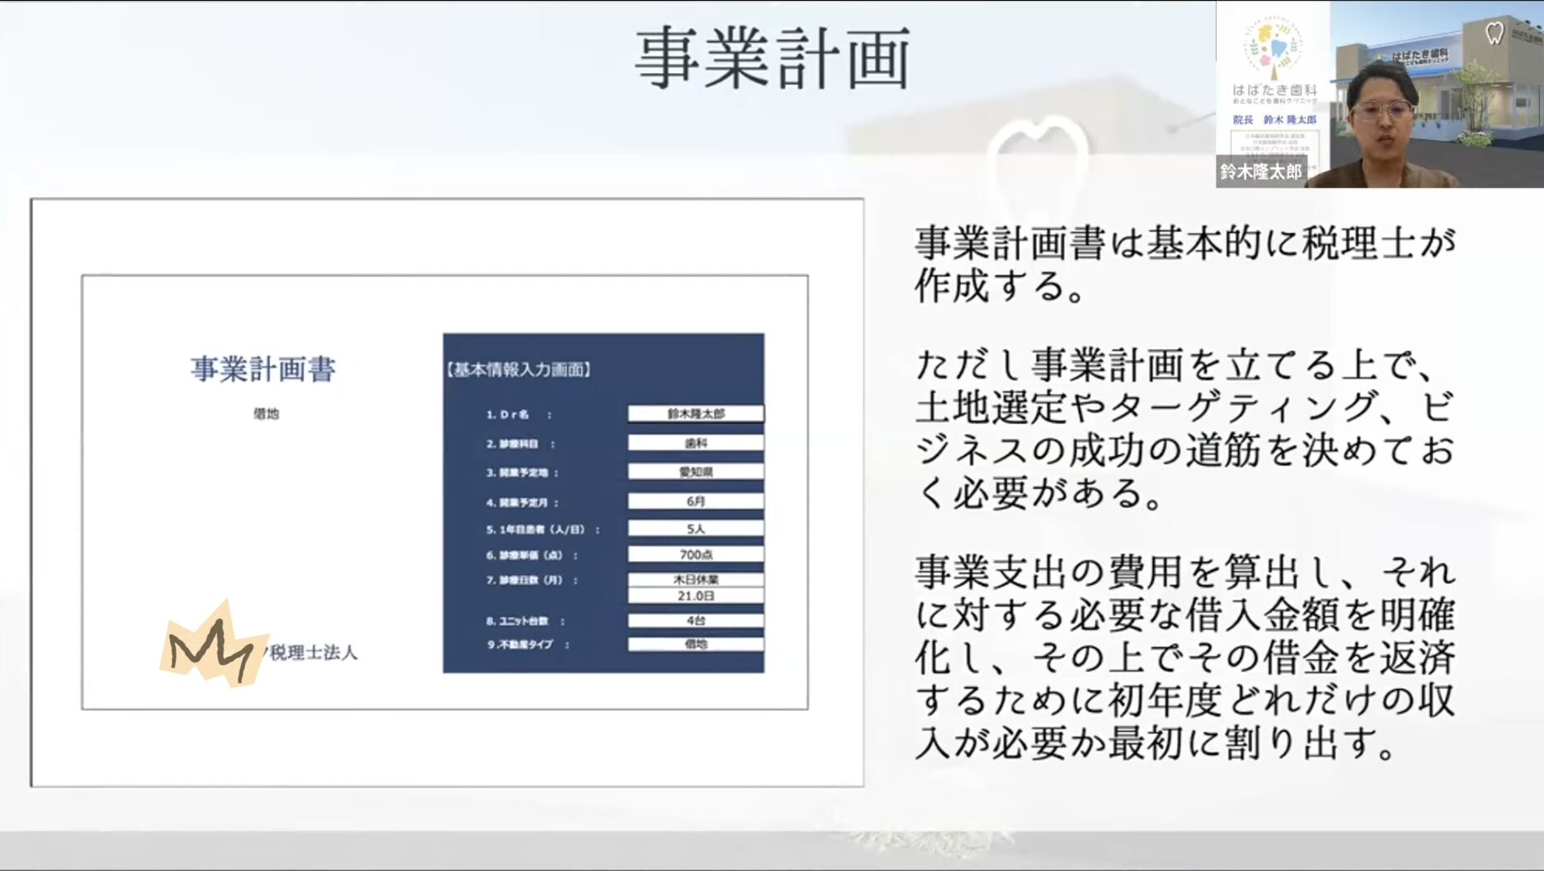The image size is (1544, 871).
Task: Click the Dr名 field showing 鈴木隆太郎
Action: tap(696, 414)
